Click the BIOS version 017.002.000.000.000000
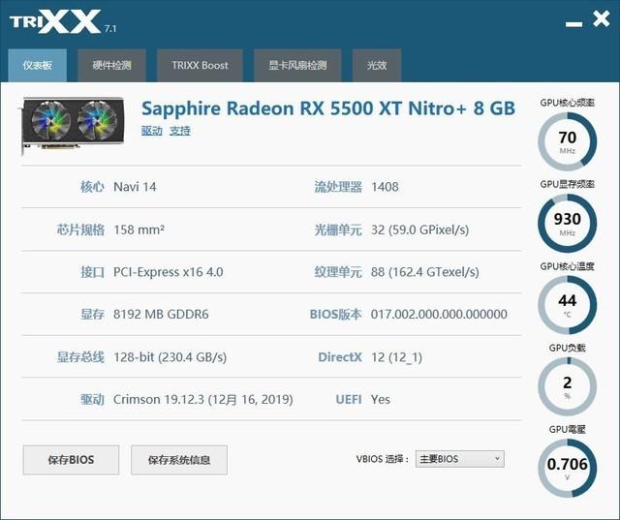620x520 pixels. [x=439, y=314]
